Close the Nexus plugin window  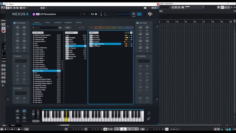[158, 4]
